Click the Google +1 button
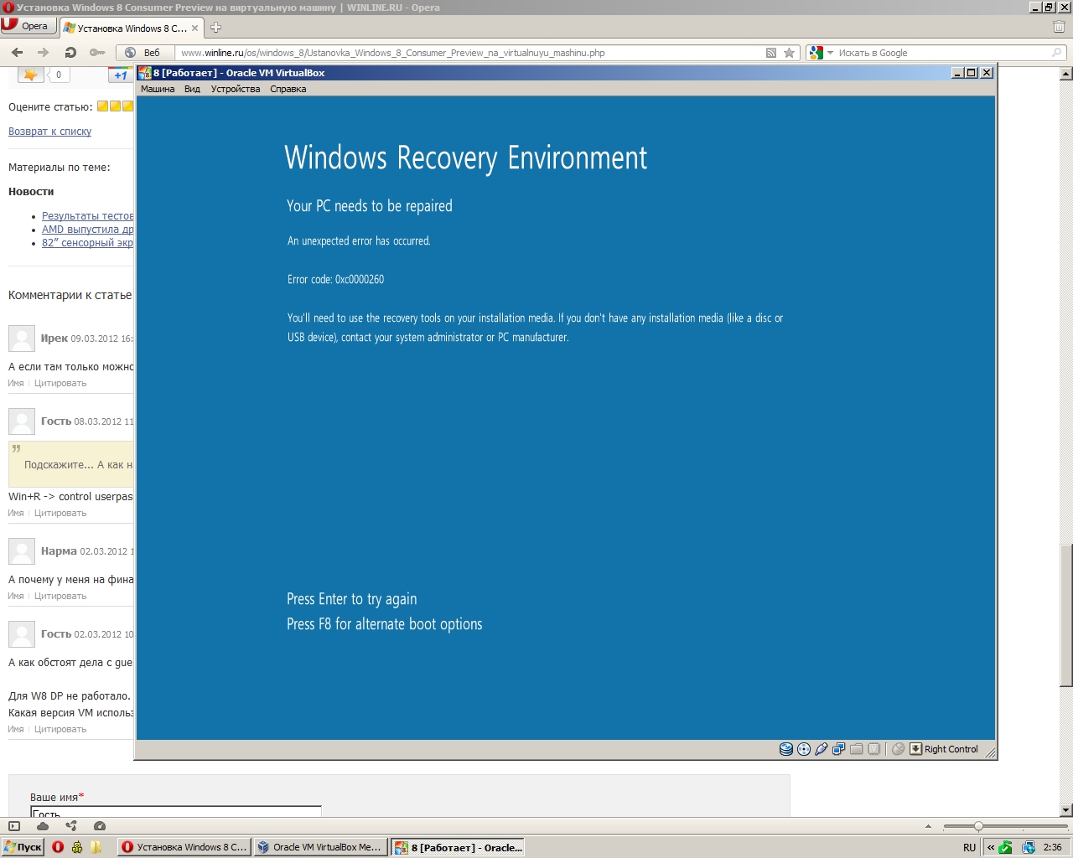Image resolution: width=1073 pixels, height=858 pixels. (x=121, y=75)
